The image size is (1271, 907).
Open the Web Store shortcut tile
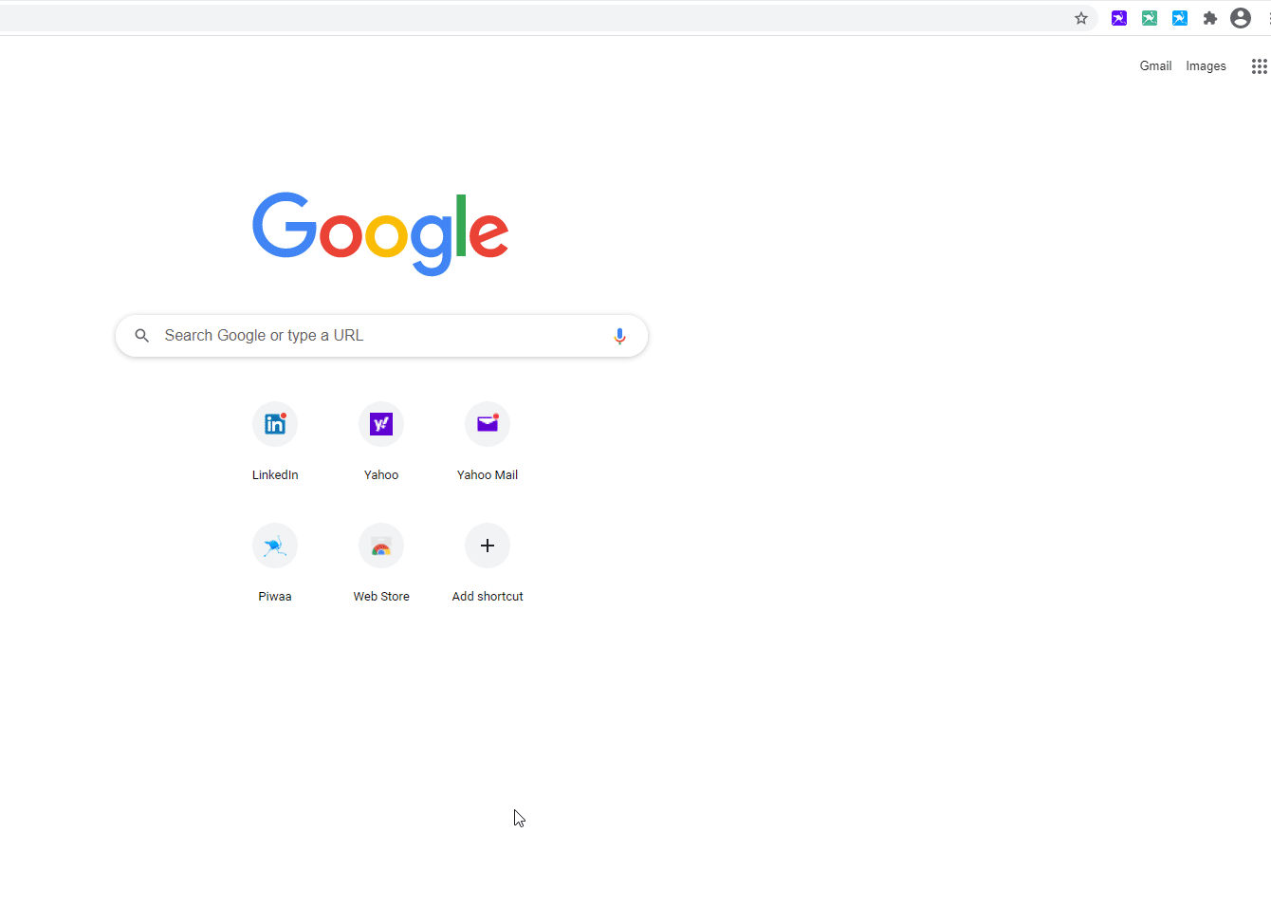pyautogui.click(x=381, y=563)
